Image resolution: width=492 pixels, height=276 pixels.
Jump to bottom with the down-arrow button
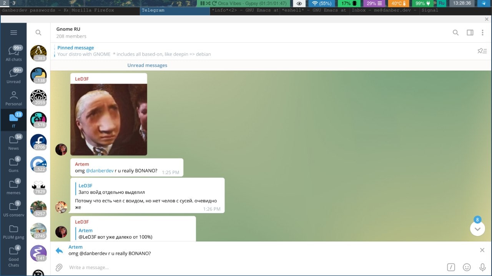(x=477, y=229)
